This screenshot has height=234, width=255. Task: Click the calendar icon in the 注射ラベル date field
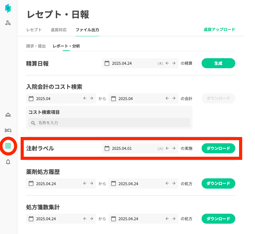coord(107,149)
